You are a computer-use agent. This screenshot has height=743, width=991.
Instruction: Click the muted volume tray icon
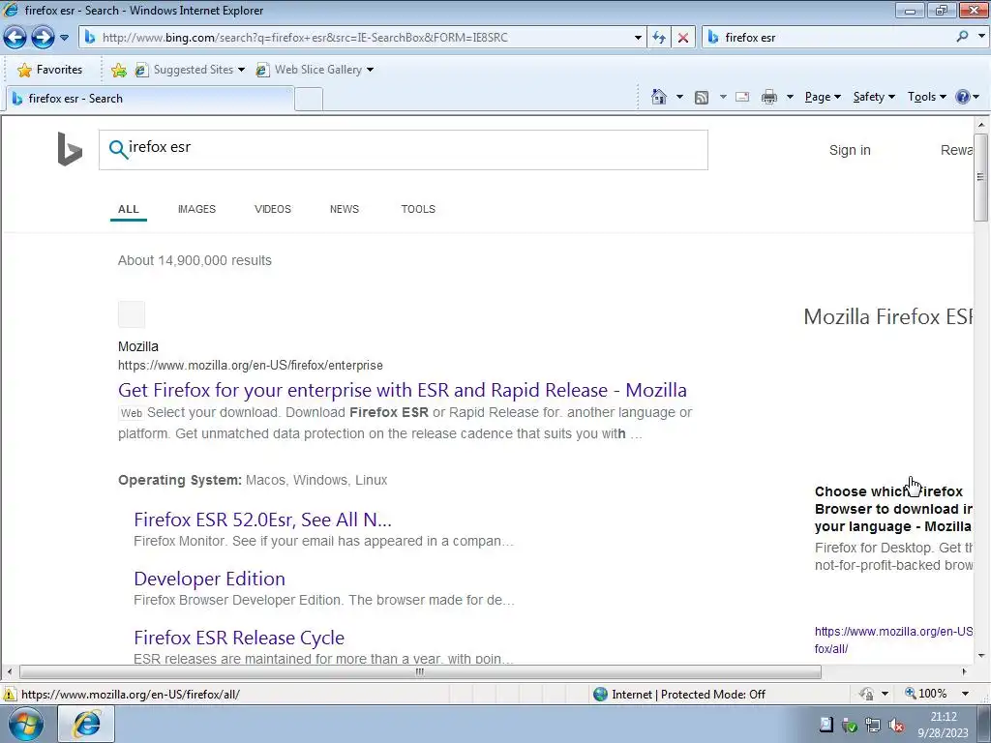click(x=895, y=726)
